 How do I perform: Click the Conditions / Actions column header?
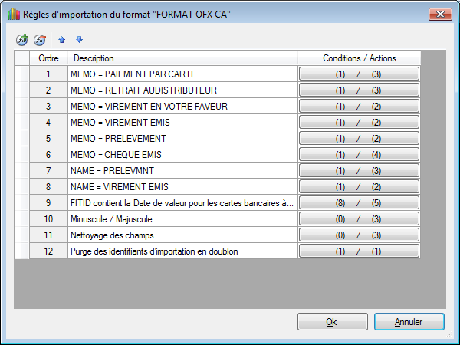pyautogui.click(x=359, y=58)
